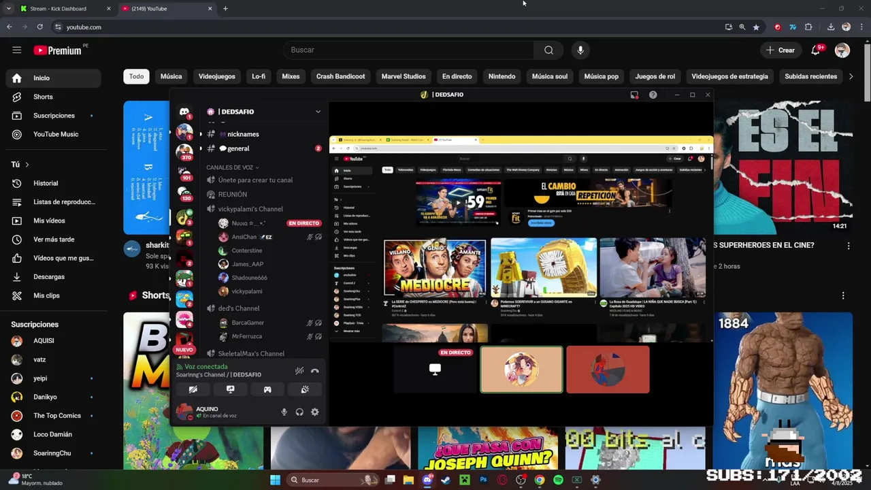This screenshot has height=490, width=871.
Task: Open Steam from the taskbar
Action: click(446, 480)
